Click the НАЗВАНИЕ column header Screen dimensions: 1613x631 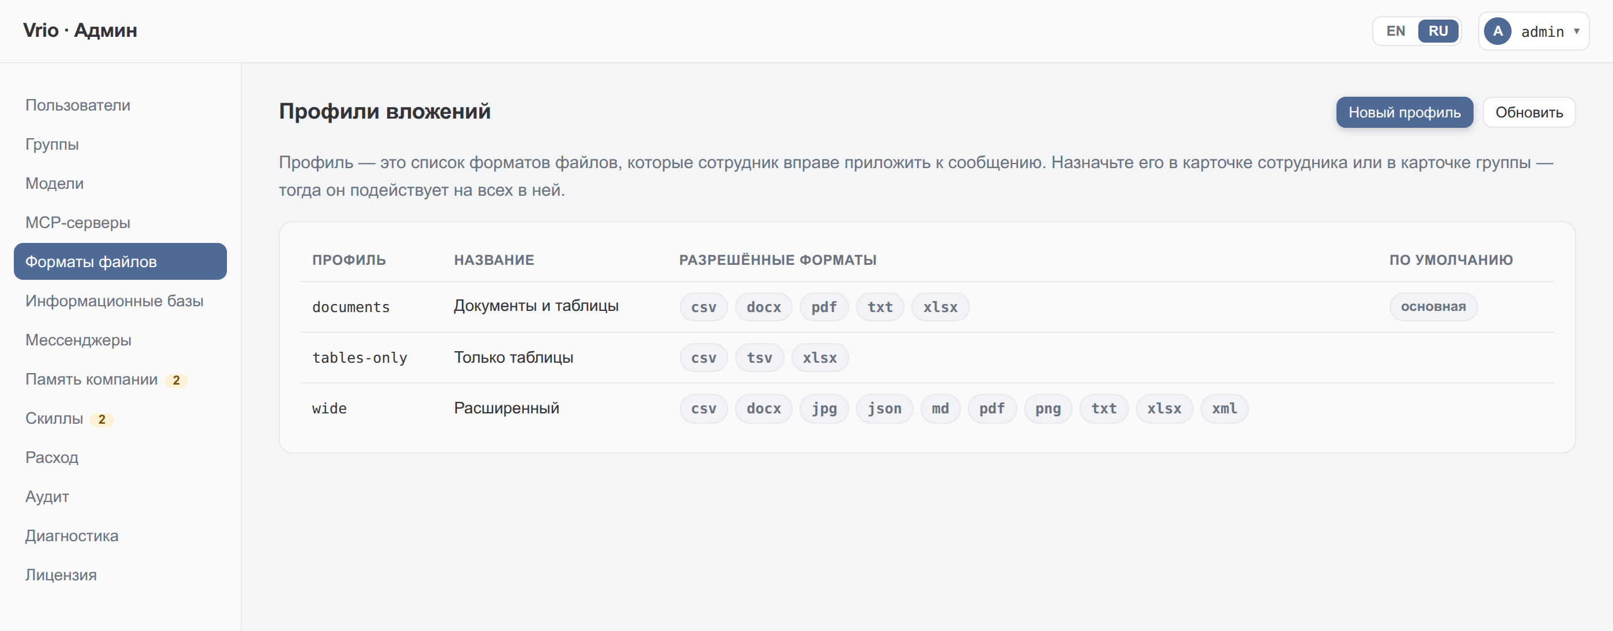tap(494, 260)
